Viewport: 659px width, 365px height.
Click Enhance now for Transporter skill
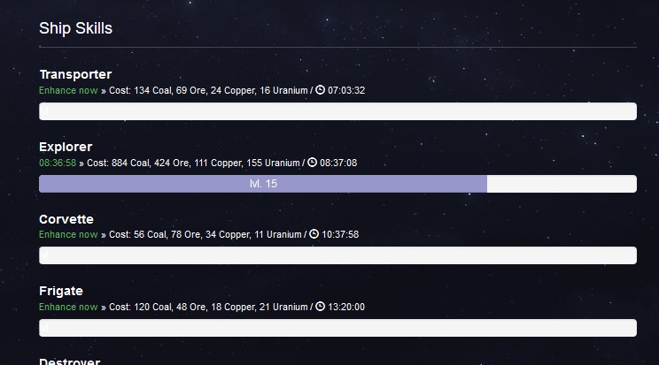click(68, 90)
